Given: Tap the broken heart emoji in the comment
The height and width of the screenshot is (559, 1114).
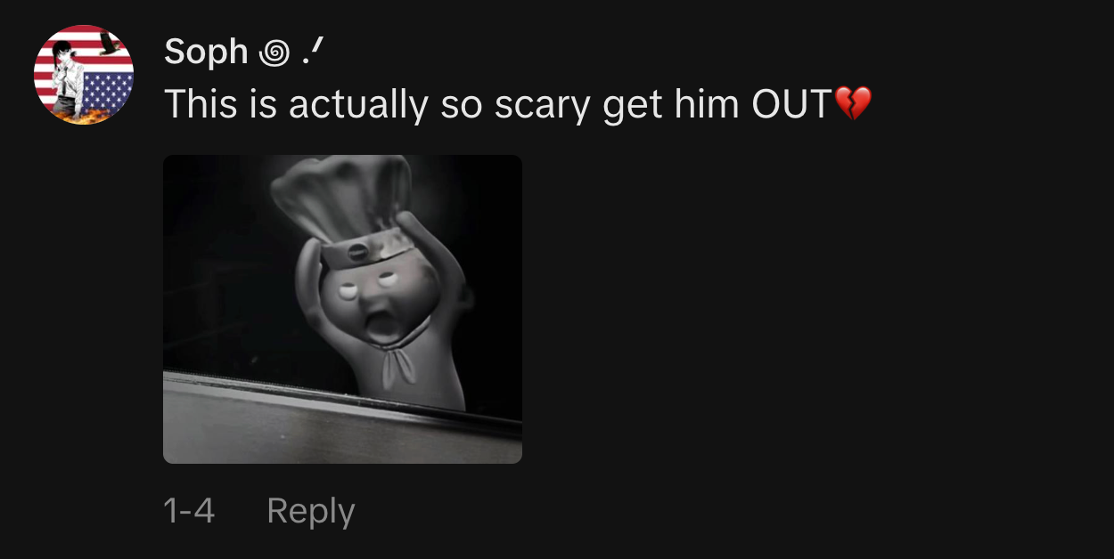Looking at the screenshot, I should coord(852,105).
